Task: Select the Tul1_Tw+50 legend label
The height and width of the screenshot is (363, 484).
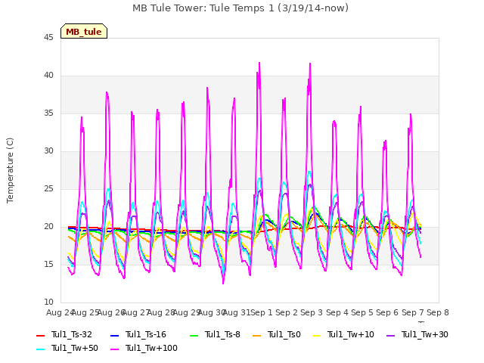Action: (75, 348)
